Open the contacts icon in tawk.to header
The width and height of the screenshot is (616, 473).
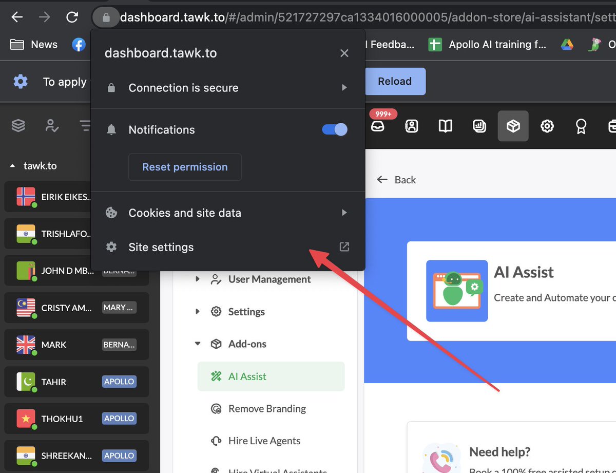pos(411,126)
